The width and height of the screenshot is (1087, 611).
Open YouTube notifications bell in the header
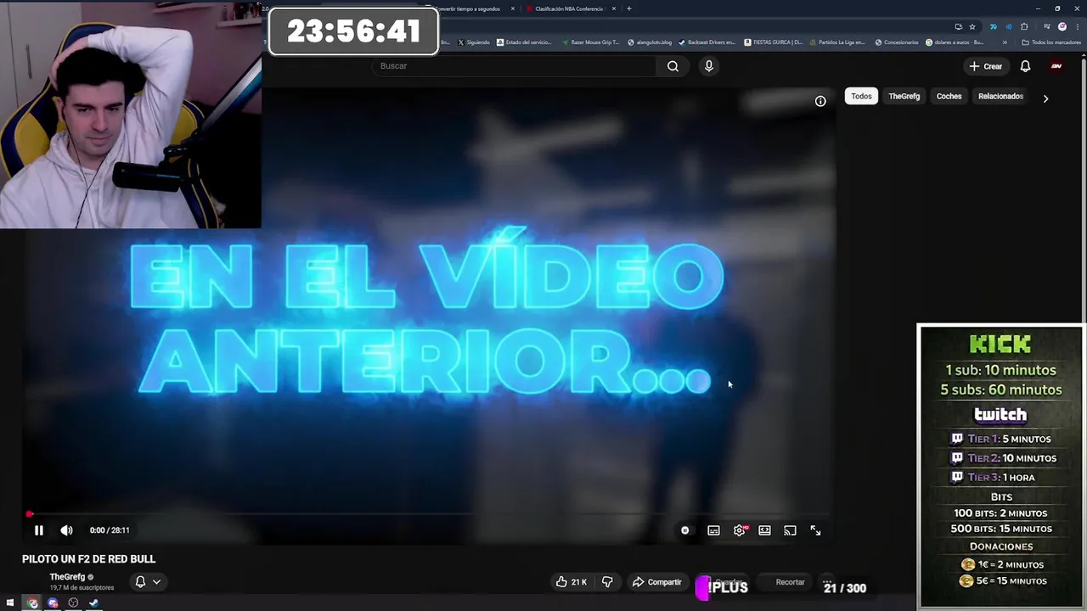1025,66
